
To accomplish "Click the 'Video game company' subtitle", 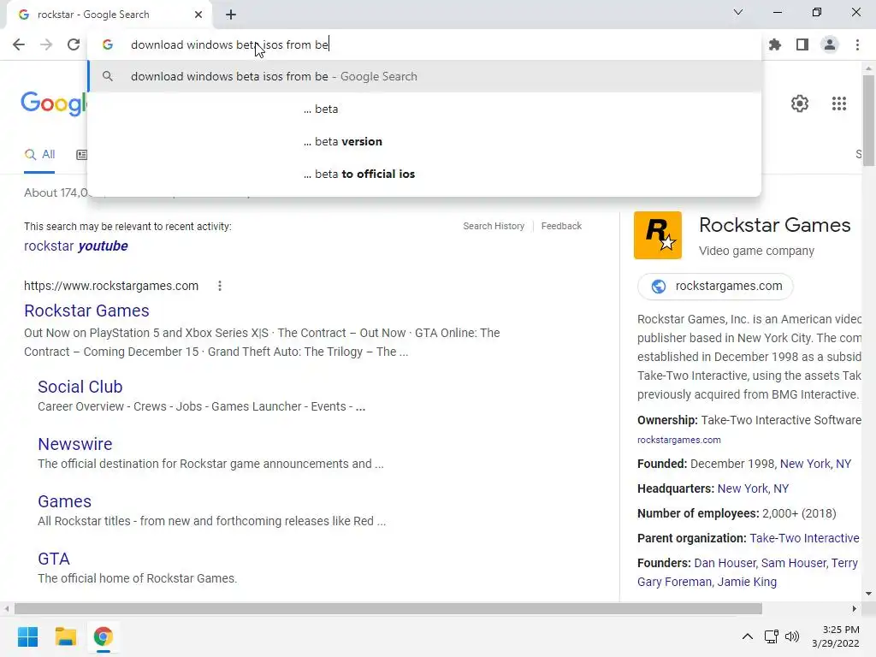I will (x=756, y=251).
